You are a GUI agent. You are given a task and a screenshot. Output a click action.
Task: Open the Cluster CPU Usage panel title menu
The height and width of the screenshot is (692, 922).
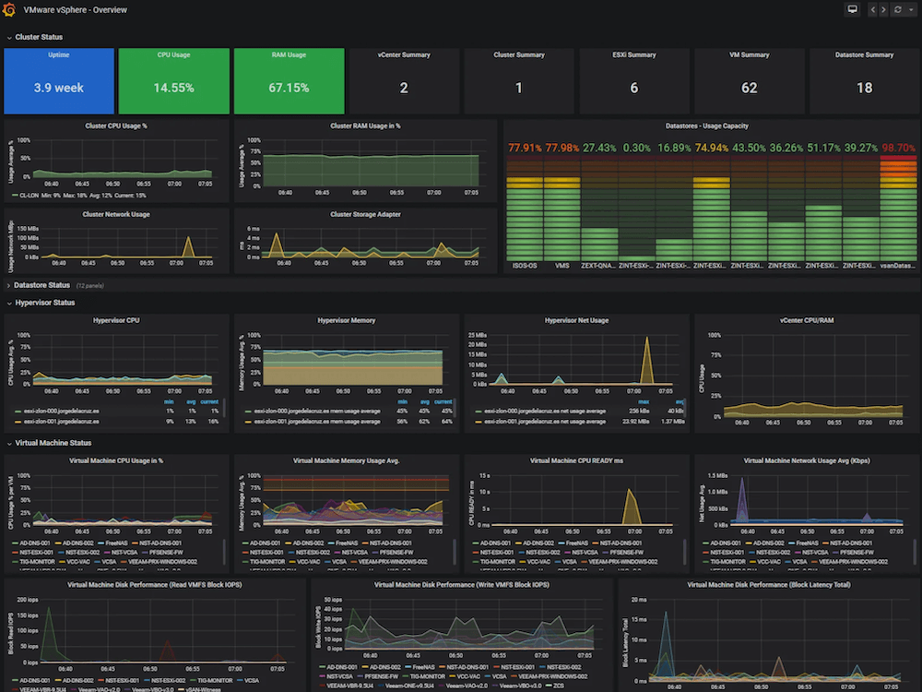115,125
